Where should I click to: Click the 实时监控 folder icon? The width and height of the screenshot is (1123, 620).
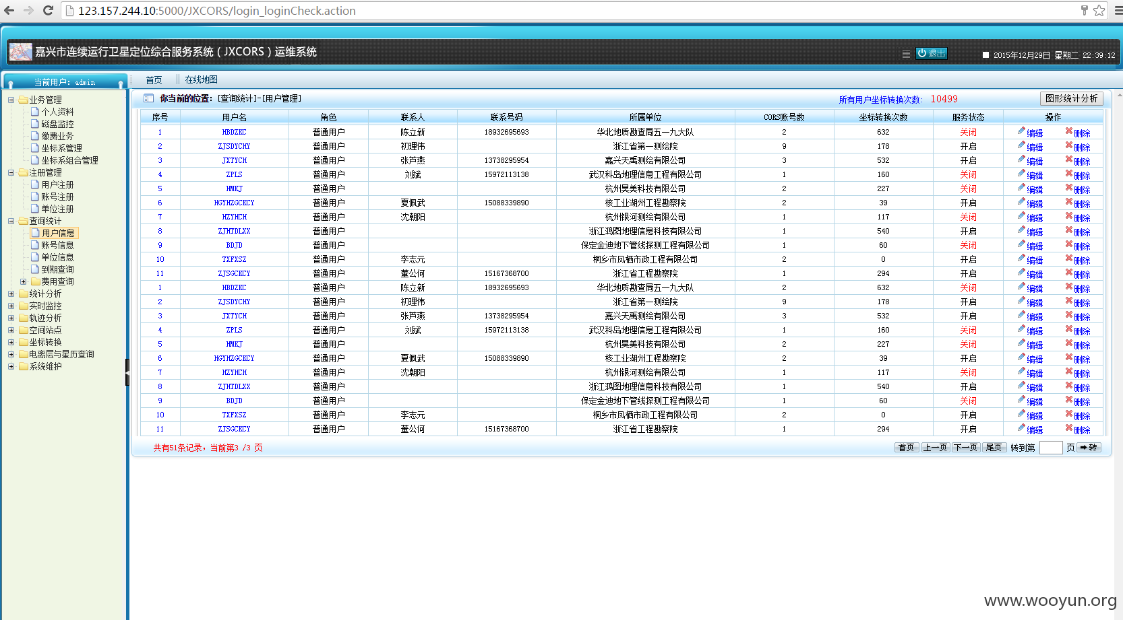(24, 306)
